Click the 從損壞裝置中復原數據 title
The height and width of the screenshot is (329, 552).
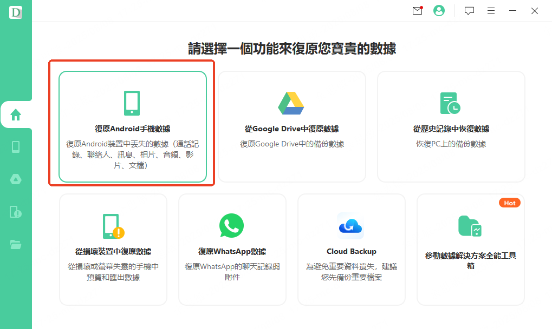point(113,251)
